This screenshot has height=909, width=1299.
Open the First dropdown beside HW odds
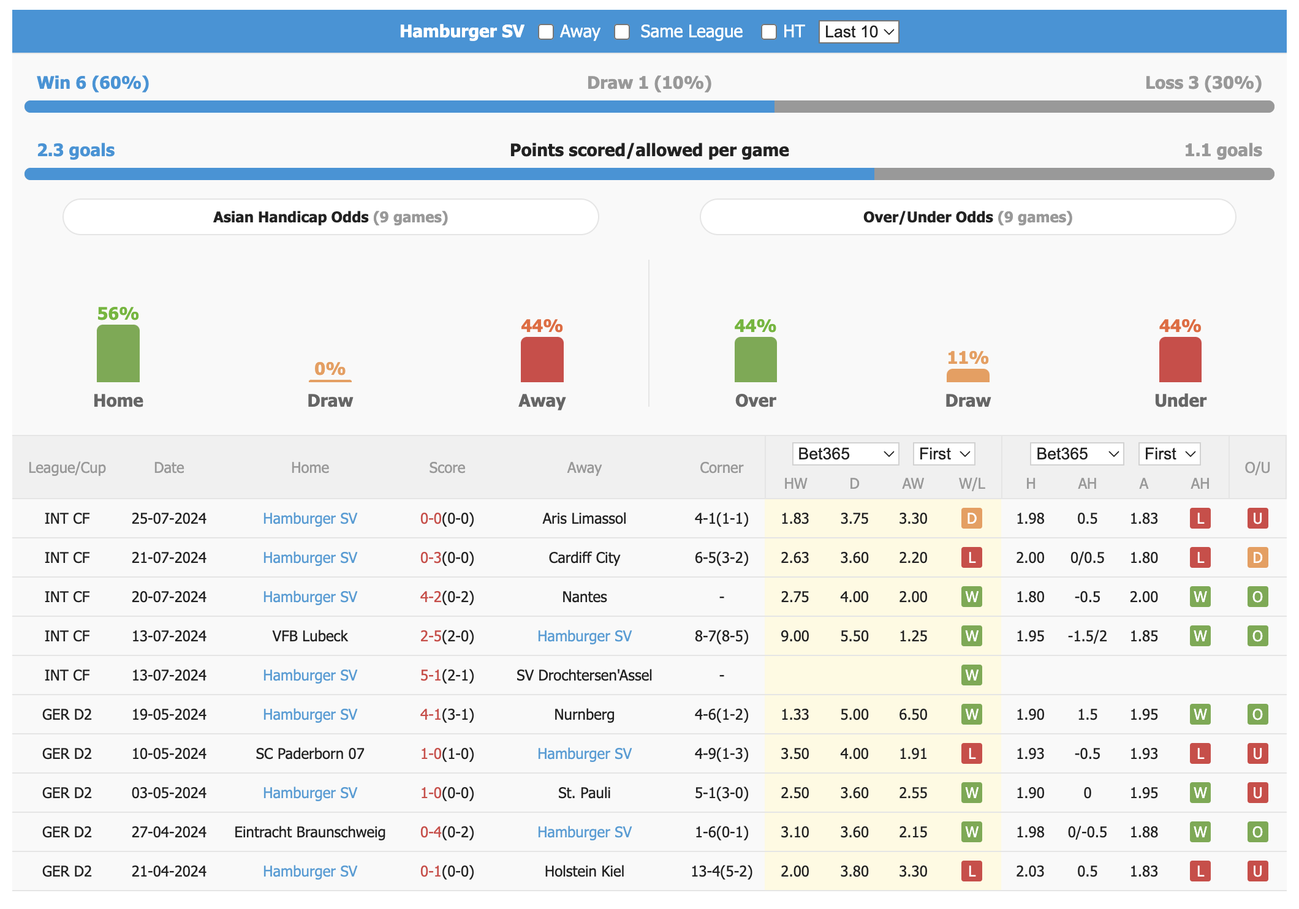944,454
